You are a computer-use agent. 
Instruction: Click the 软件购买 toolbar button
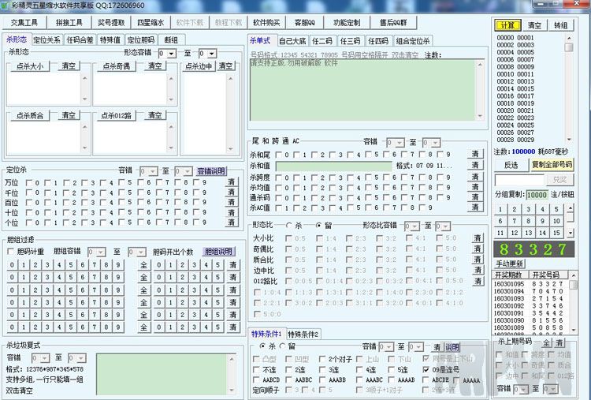point(266,23)
